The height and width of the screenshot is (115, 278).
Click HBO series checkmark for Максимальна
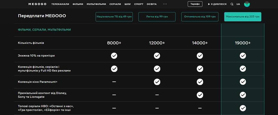tap(243, 108)
